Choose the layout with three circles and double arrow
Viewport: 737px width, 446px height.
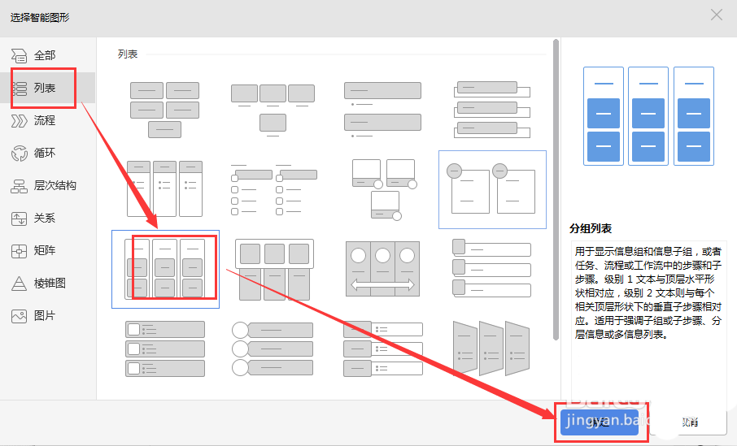pos(382,269)
